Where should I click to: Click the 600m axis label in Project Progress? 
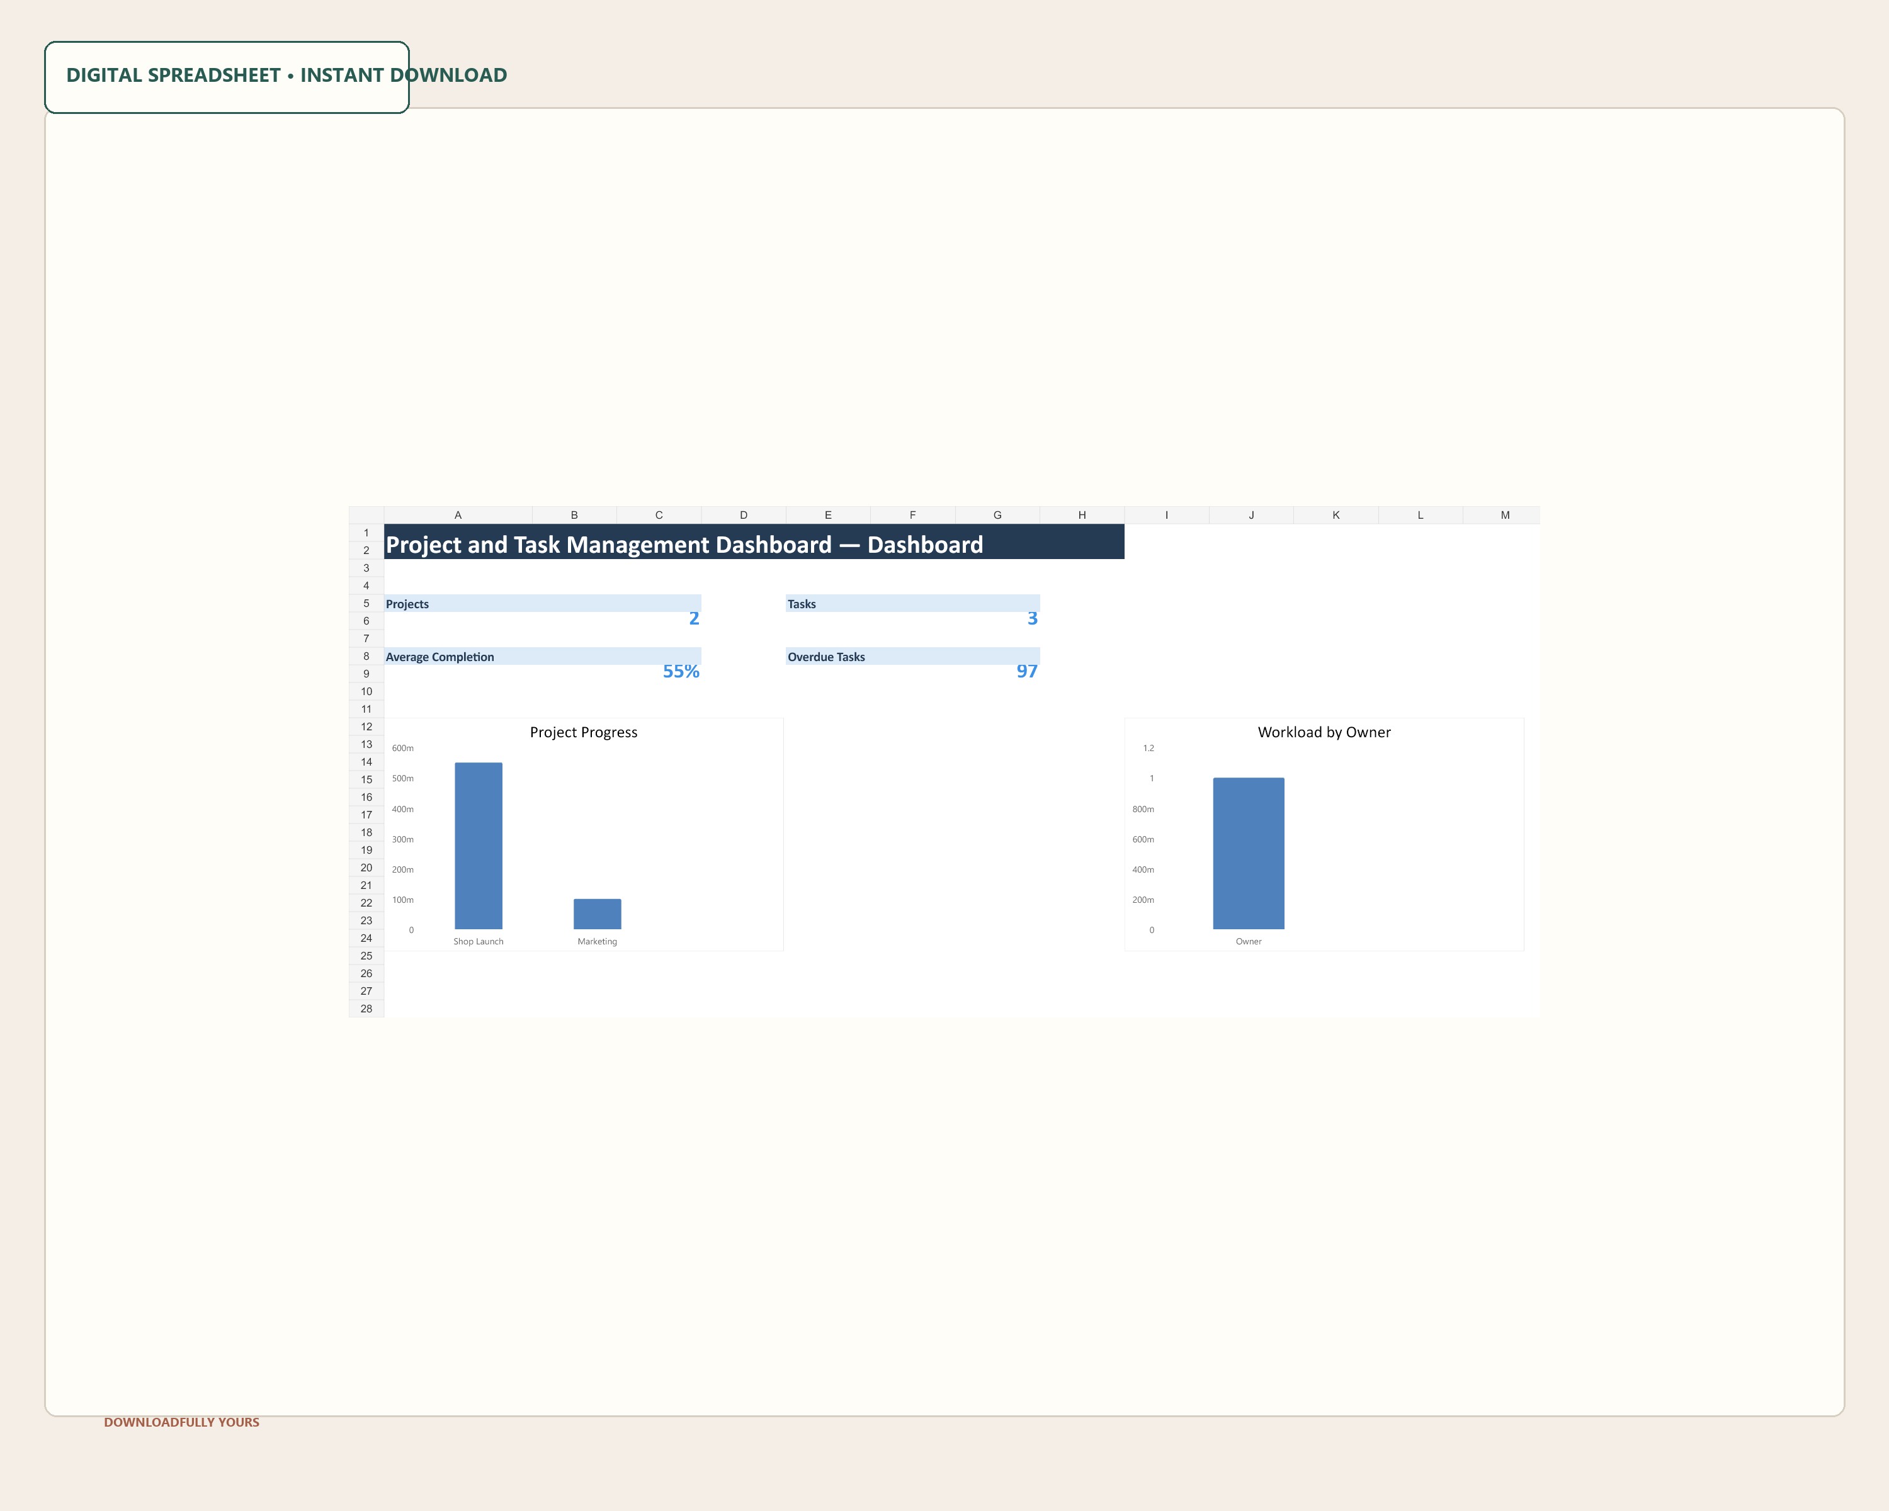click(403, 748)
